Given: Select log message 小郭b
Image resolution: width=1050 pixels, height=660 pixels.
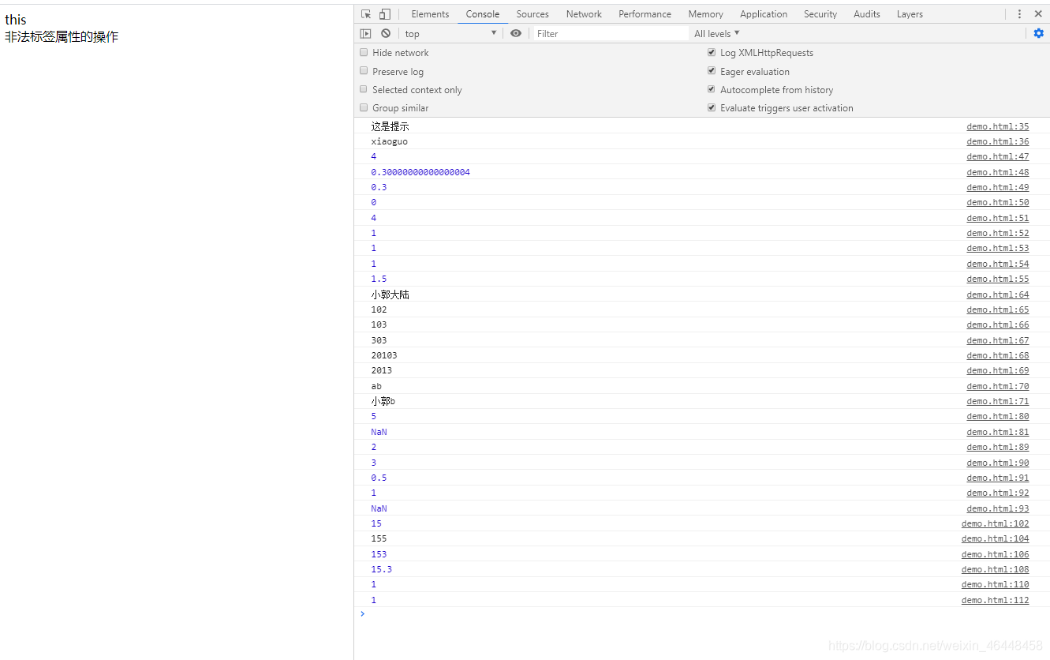Looking at the screenshot, I should [x=383, y=401].
